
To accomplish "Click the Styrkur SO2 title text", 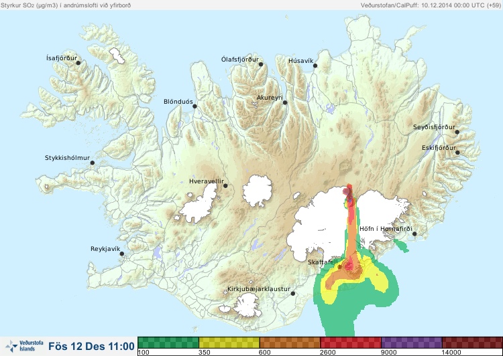I will (66, 5).
